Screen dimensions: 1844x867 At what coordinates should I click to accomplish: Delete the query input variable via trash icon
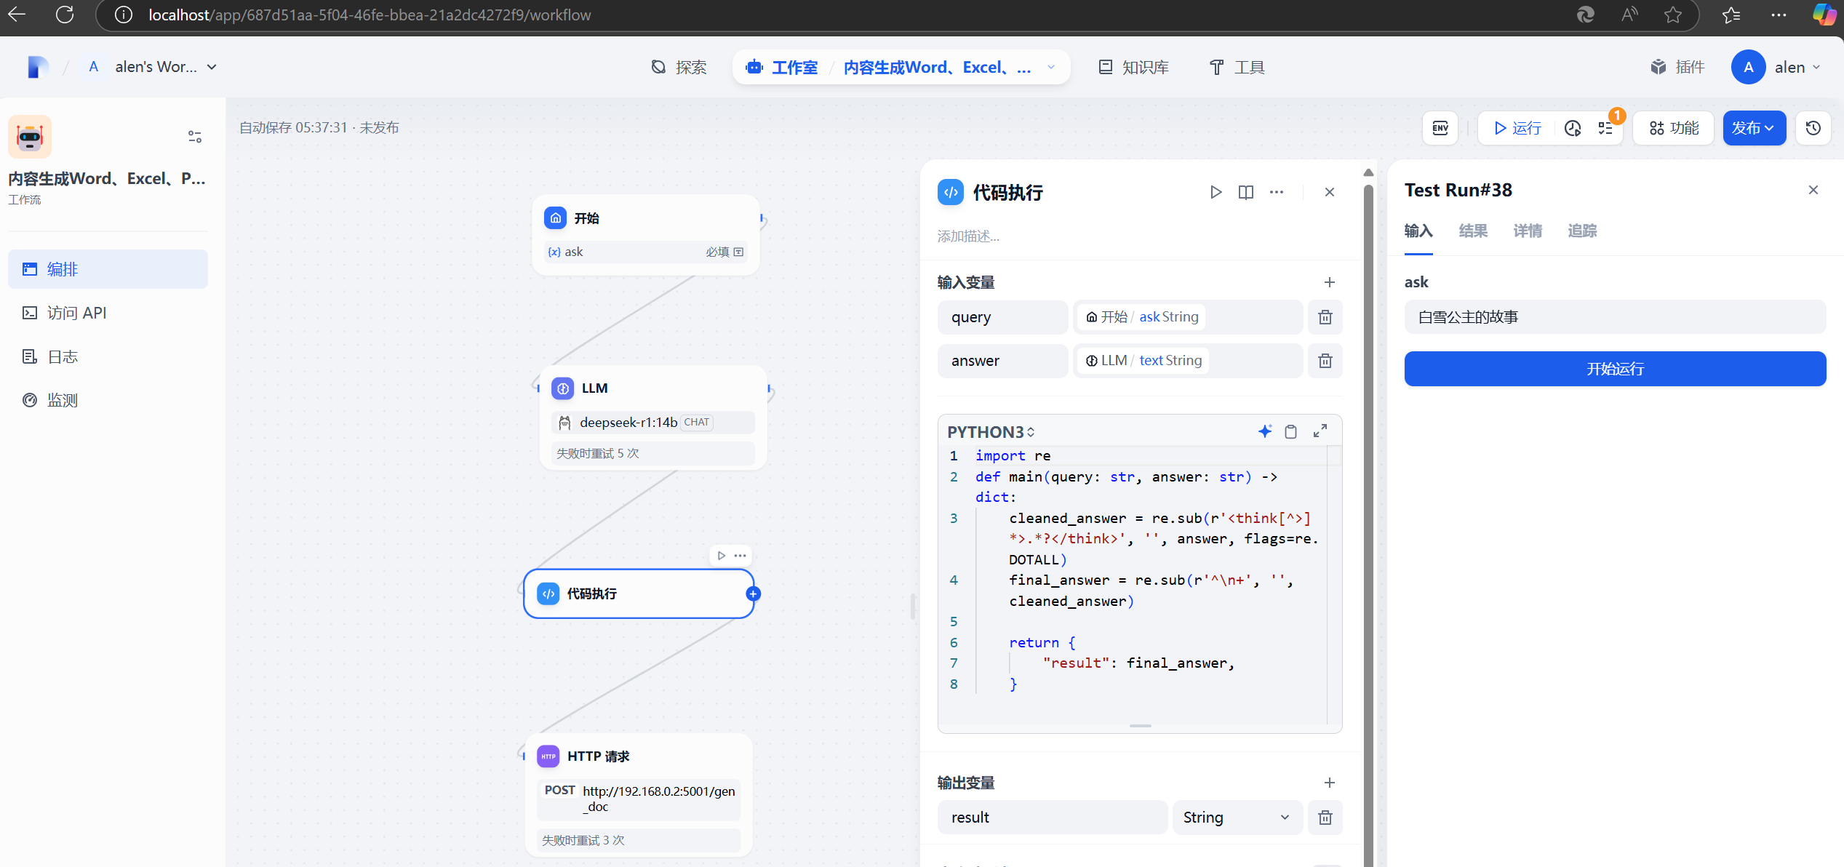click(x=1325, y=317)
